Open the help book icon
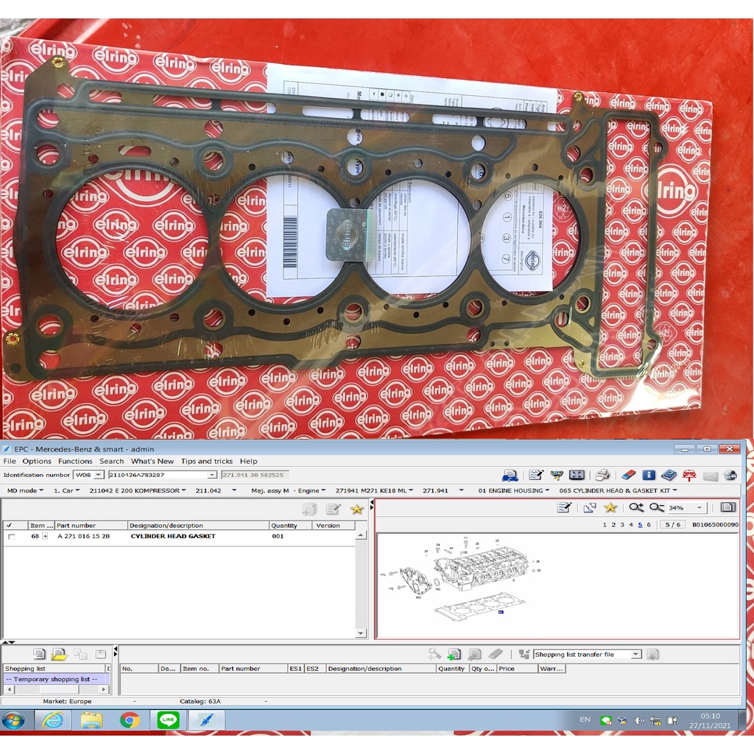Screen dimensions: 754x754 (x=669, y=475)
